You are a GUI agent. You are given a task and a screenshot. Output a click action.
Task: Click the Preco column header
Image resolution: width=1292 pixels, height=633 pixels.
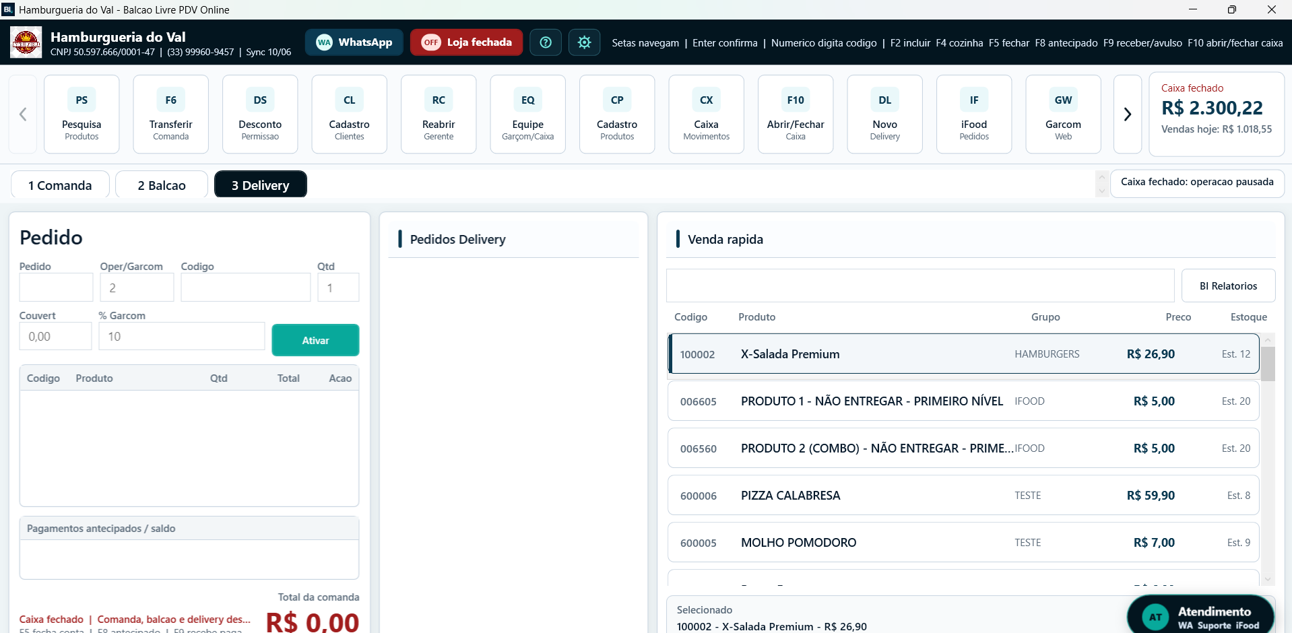click(1178, 317)
